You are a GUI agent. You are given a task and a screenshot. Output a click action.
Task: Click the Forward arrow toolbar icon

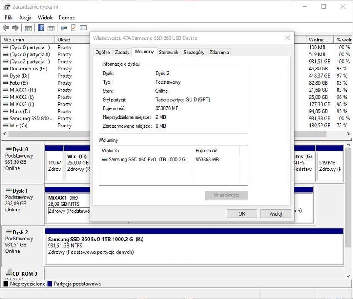tap(15, 28)
